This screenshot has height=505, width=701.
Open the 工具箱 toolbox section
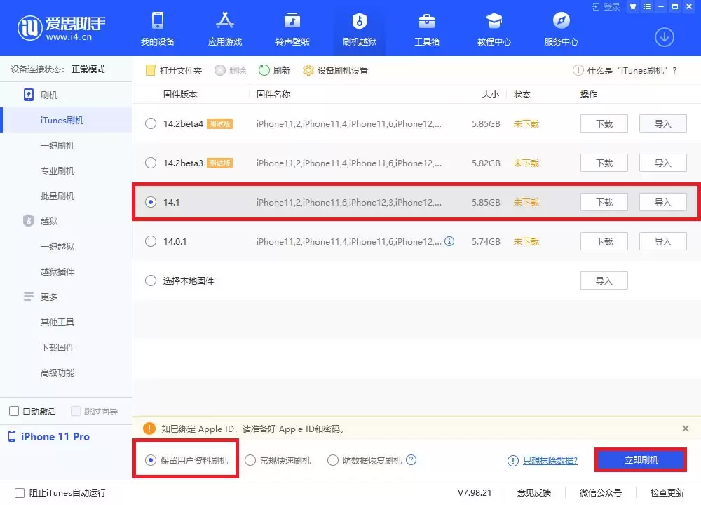coord(427,29)
